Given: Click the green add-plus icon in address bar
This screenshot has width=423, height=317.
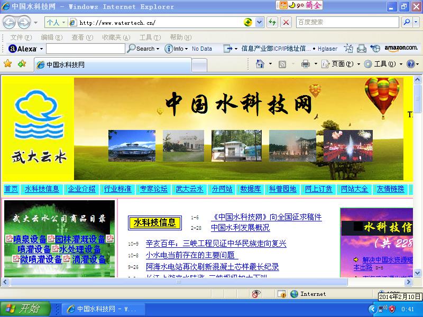Looking at the screenshot, I should click(x=247, y=22).
